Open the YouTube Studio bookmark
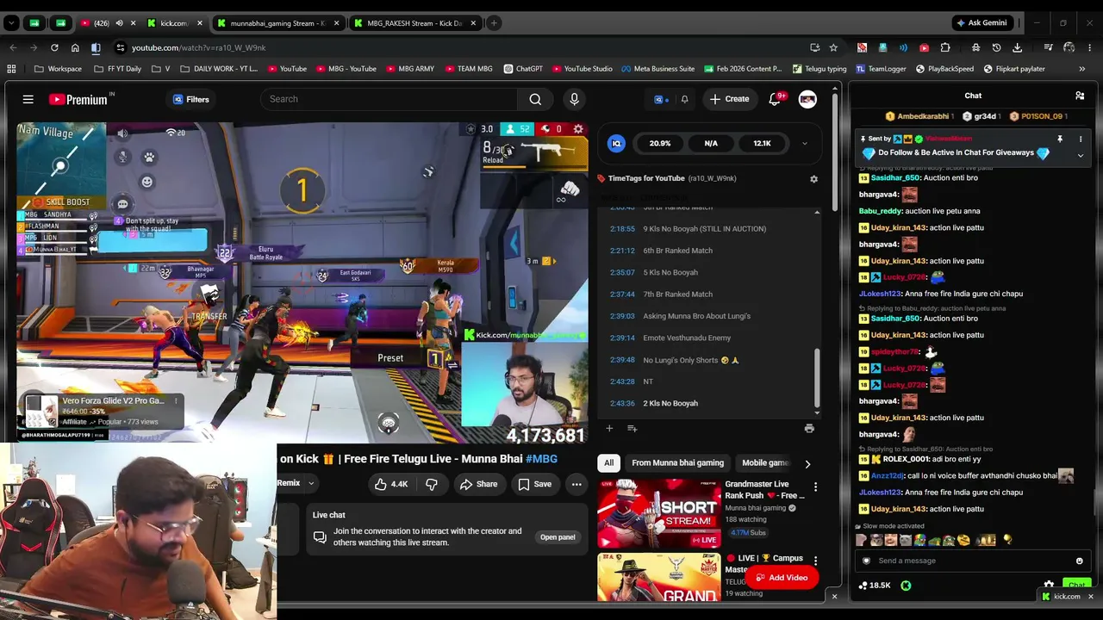This screenshot has width=1103, height=620. click(x=582, y=69)
